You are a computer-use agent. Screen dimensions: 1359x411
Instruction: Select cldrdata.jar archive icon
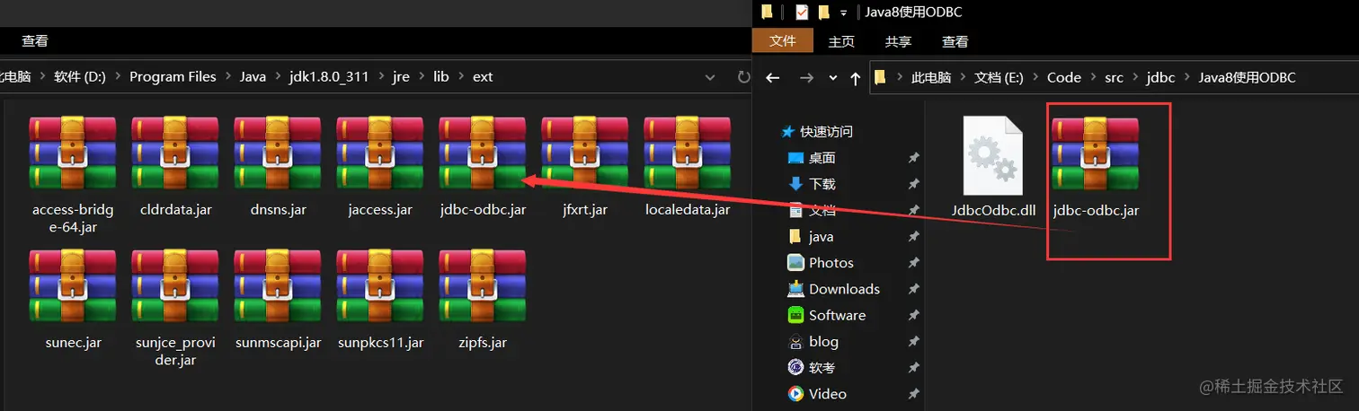point(174,153)
